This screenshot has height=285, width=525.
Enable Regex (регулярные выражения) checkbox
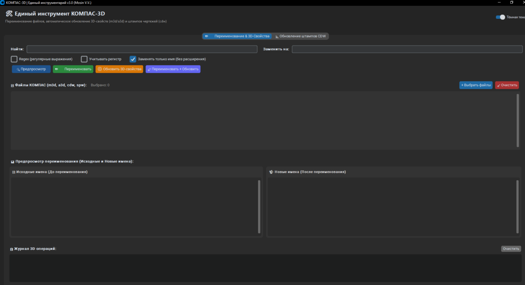tap(14, 59)
